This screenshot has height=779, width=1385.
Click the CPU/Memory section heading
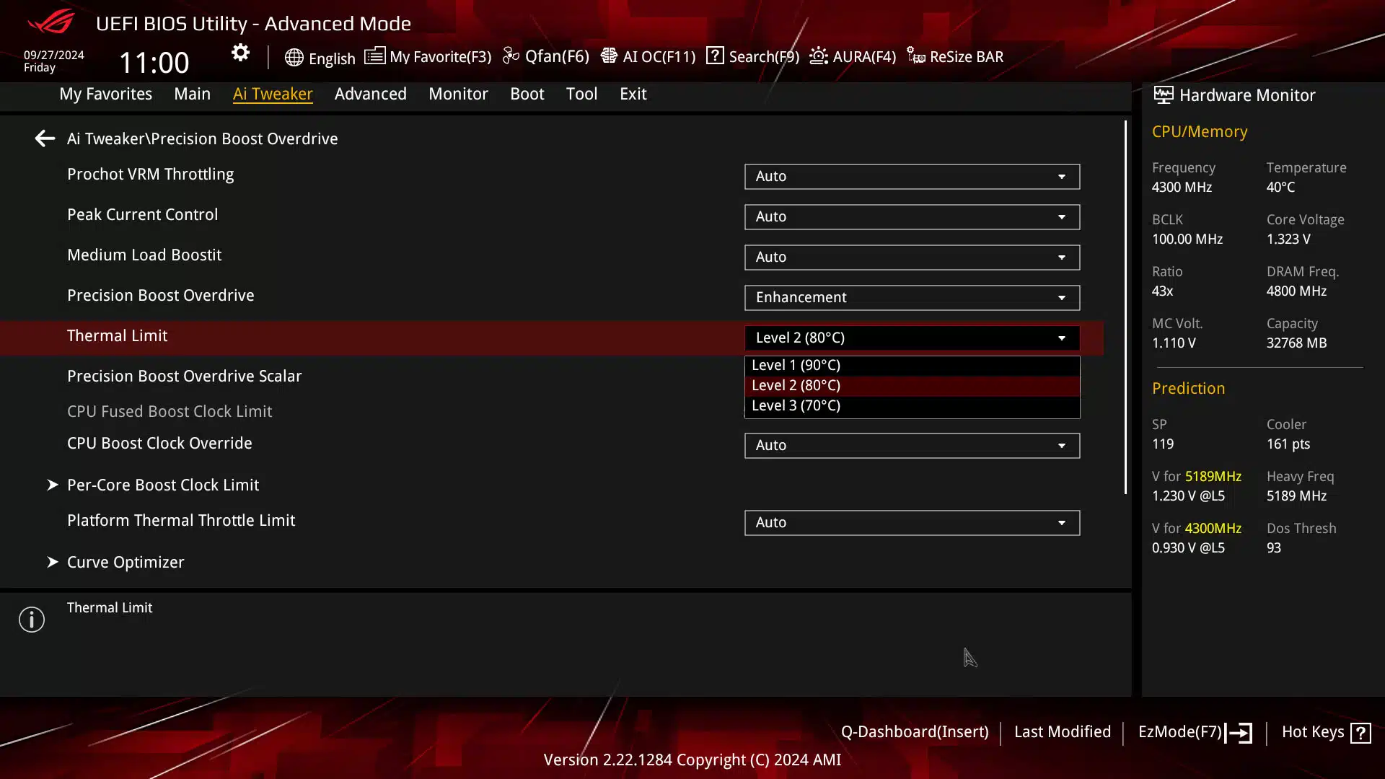tap(1200, 132)
